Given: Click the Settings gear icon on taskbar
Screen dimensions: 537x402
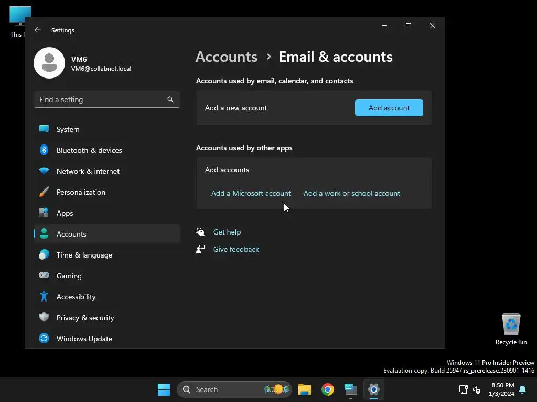Looking at the screenshot, I should click(373, 389).
